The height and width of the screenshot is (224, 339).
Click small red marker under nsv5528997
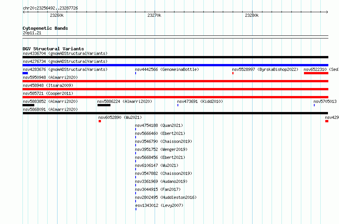click(233, 73)
